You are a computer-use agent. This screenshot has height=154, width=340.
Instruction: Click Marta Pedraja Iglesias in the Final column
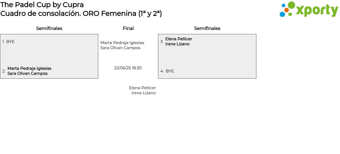(122, 43)
